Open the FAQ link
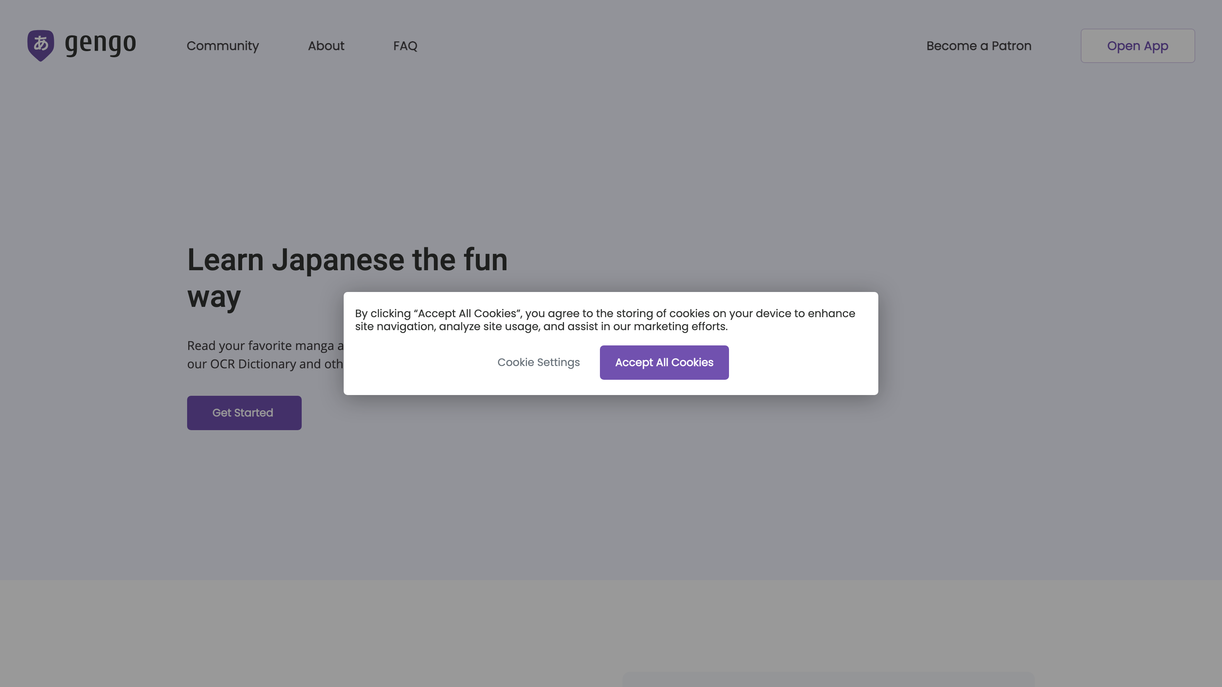1222x687 pixels. (405, 46)
